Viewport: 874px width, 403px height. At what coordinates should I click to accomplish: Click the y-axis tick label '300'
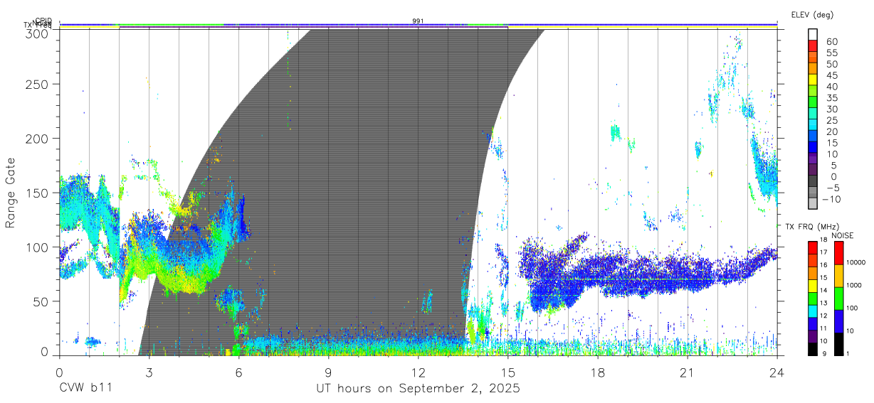[37, 33]
